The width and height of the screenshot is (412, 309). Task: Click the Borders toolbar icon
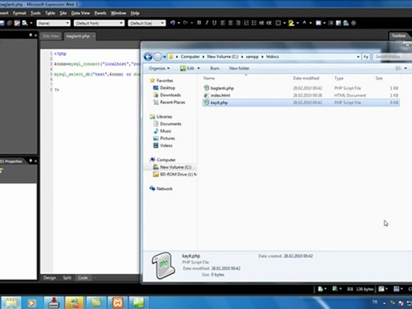(278, 23)
